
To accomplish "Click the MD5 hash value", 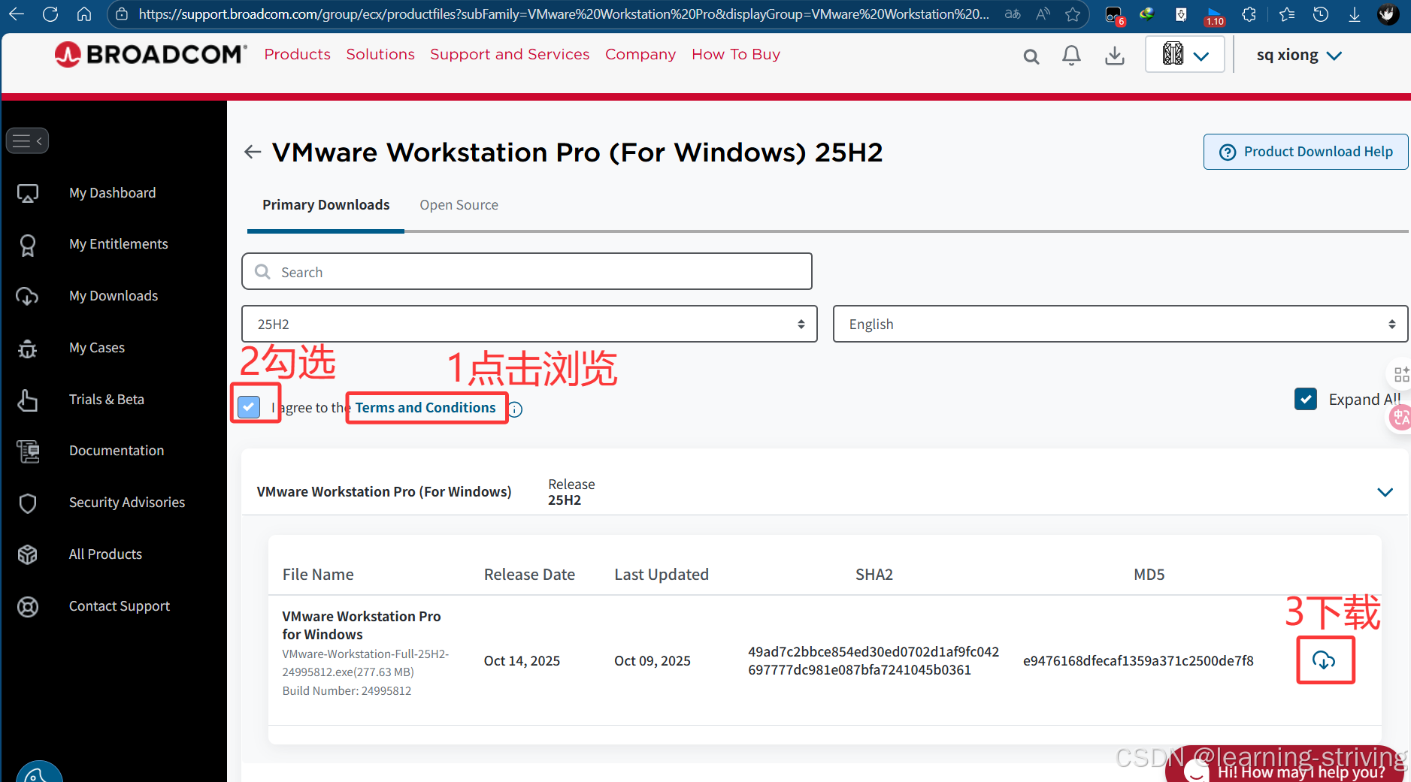I will pos(1138,660).
